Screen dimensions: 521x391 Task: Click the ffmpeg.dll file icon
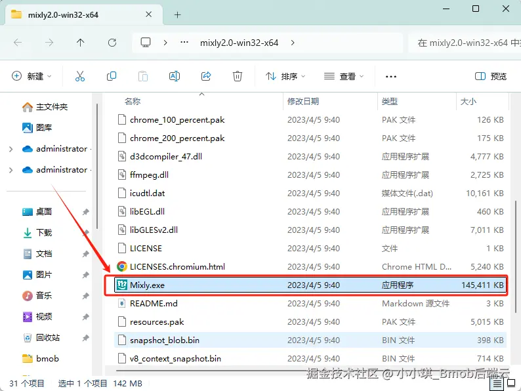122,175
